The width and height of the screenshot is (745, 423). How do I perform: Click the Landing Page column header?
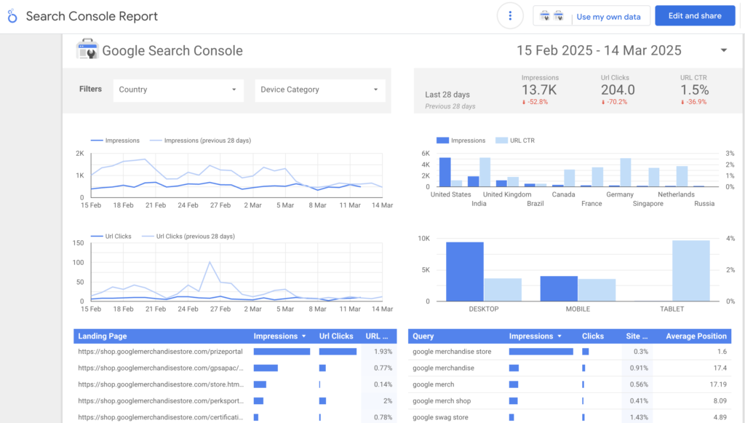pyautogui.click(x=103, y=336)
